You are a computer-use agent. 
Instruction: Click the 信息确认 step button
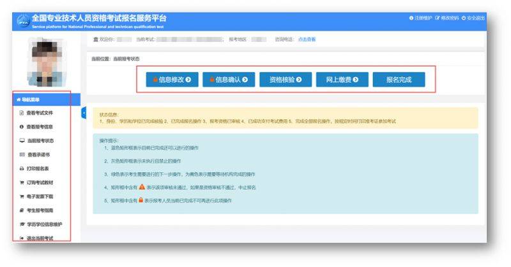click(x=229, y=80)
